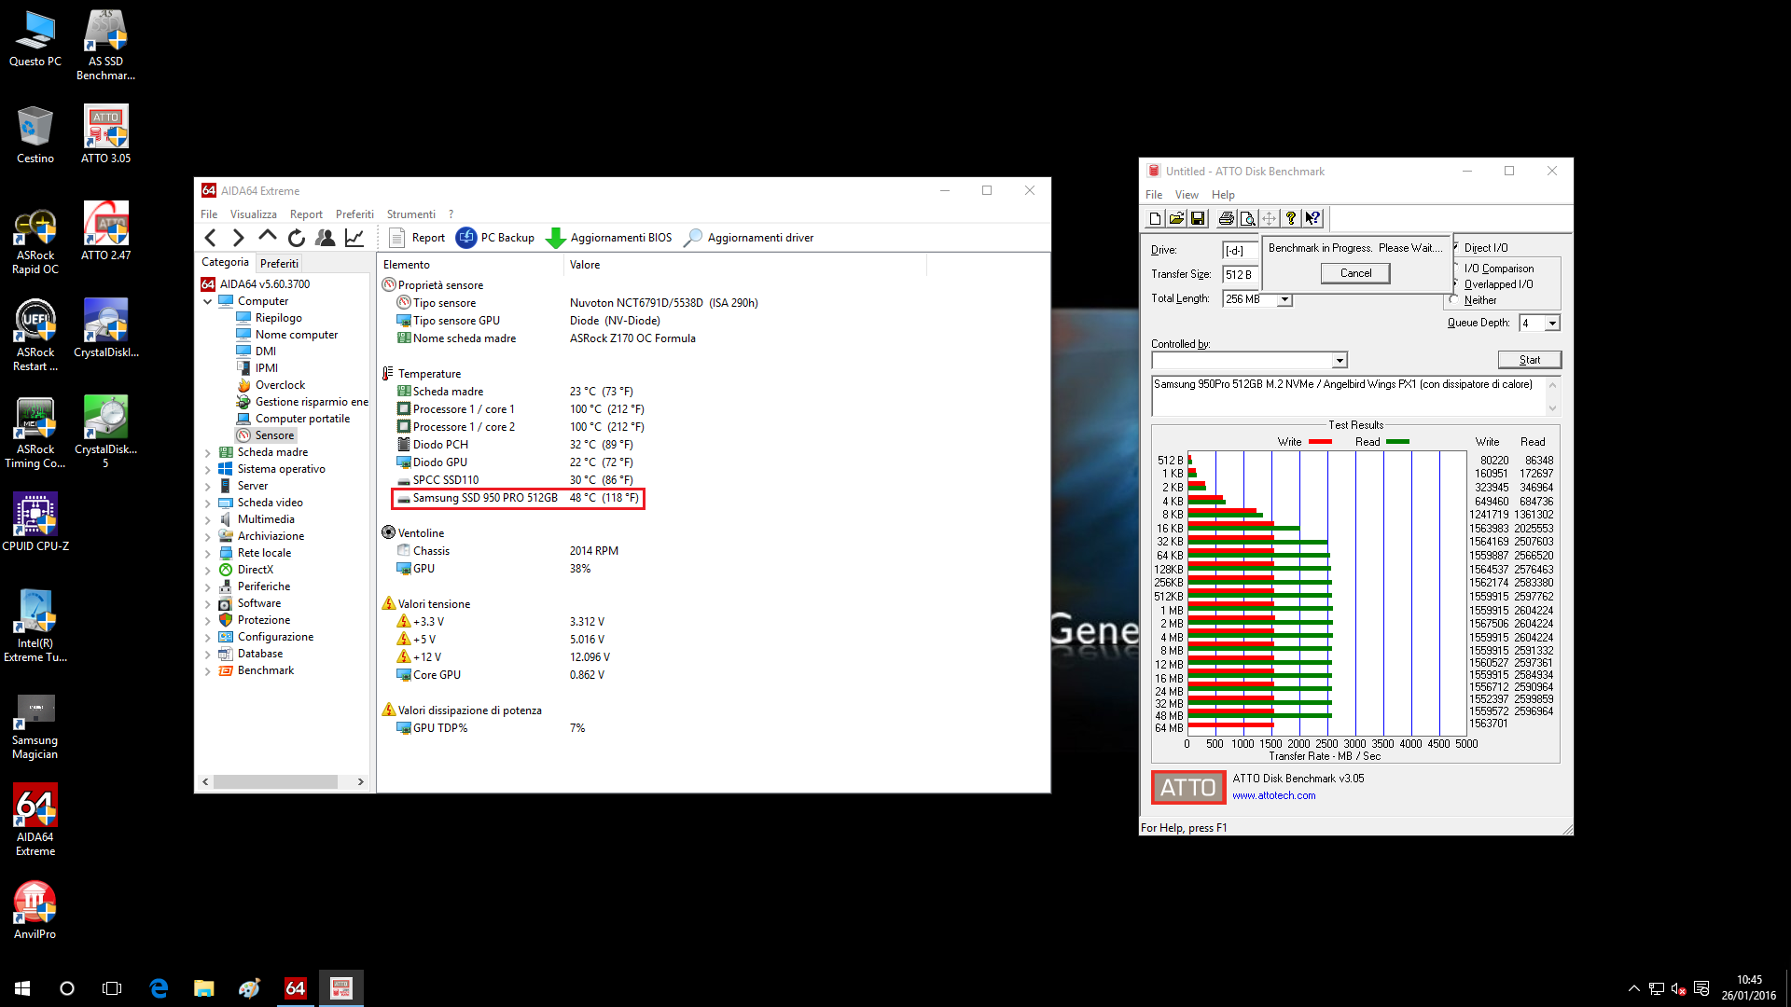Click Aggiornamenti driver toolbar item

click(x=749, y=238)
